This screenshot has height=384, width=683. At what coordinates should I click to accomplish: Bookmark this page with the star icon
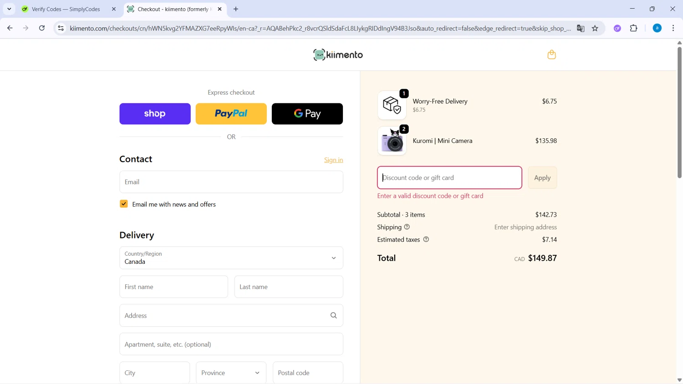595,28
